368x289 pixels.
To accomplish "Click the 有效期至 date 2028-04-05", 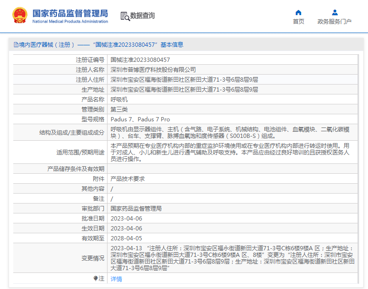I will click(126, 238).
